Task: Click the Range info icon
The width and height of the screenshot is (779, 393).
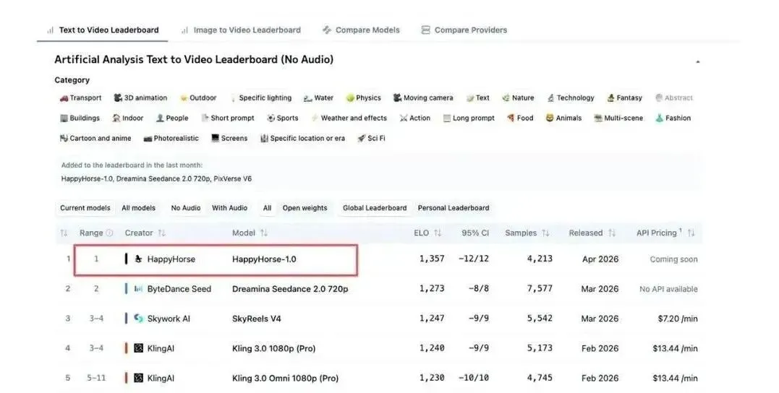Action: tap(109, 233)
